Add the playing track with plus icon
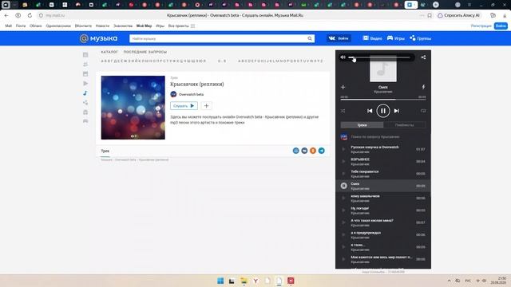 coord(343,87)
